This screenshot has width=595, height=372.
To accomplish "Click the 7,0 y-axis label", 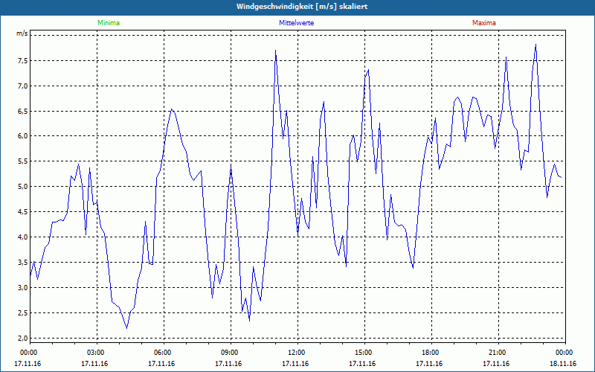I will point(22,86).
